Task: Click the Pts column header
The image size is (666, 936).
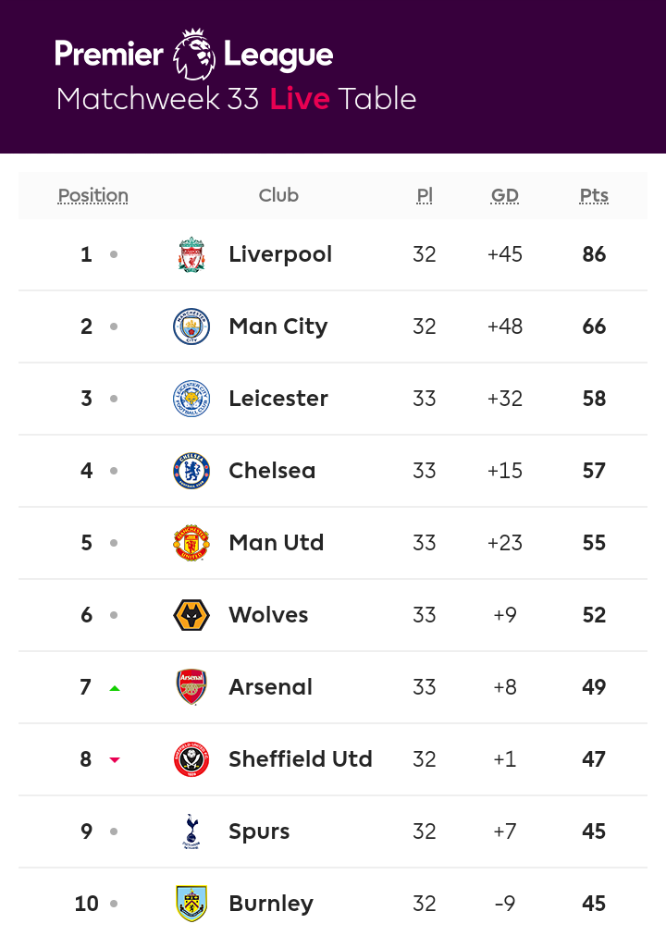Action: coord(594,195)
